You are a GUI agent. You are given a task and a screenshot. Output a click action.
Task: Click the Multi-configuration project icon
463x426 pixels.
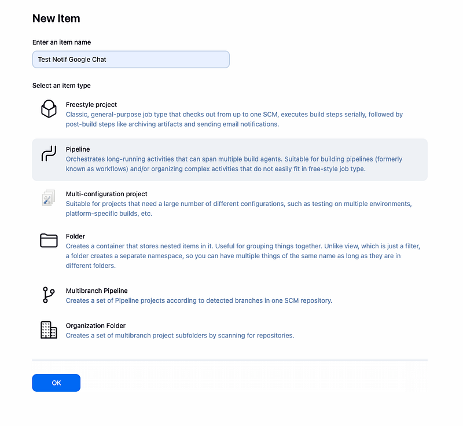[x=49, y=198]
